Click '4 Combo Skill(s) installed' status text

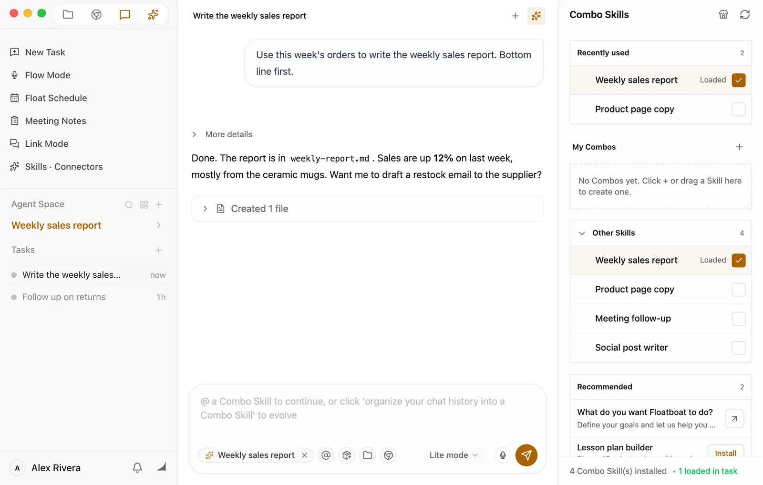coord(618,471)
